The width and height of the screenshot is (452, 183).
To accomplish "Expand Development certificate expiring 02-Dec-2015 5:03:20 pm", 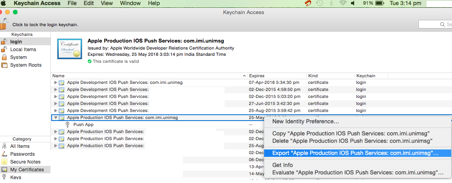I will pos(56,96).
